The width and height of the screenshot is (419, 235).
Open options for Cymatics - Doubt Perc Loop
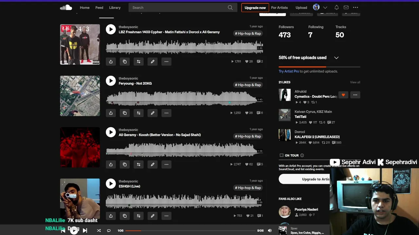click(355, 95)
